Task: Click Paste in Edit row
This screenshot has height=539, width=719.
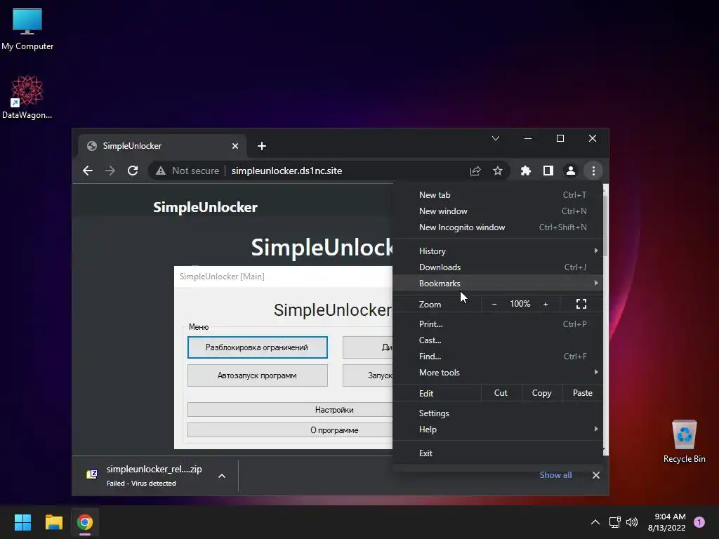Action: tap(582, 393)
